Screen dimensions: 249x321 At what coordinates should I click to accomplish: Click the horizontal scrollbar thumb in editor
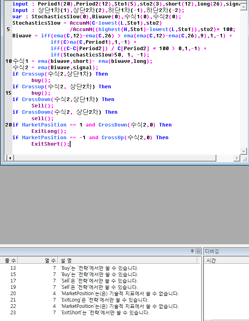tap(115, 158)
